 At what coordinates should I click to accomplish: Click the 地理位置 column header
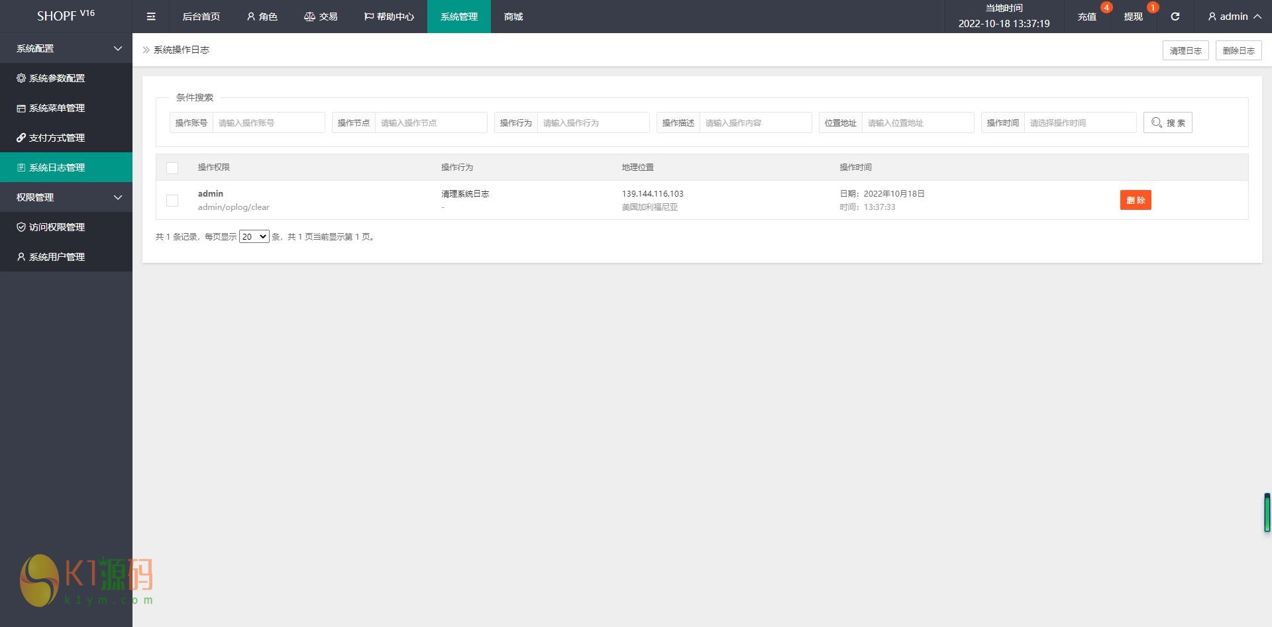(637, 168)
